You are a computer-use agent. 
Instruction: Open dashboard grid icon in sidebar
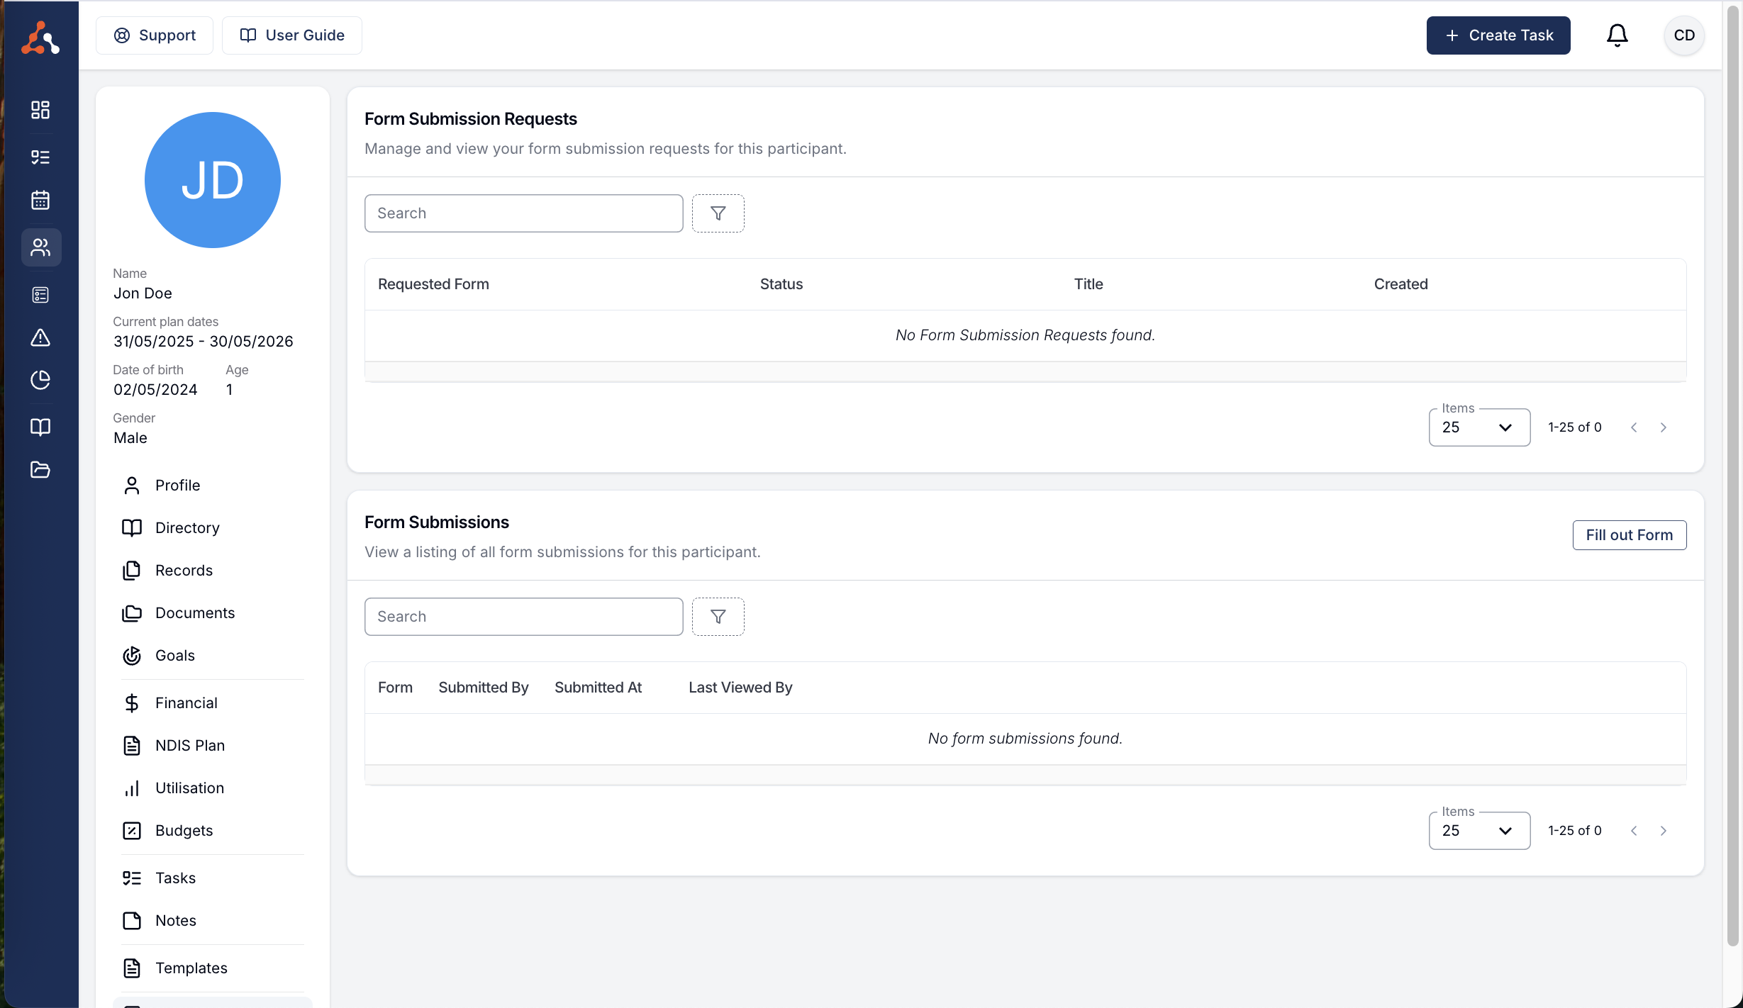tap(40, 110)
